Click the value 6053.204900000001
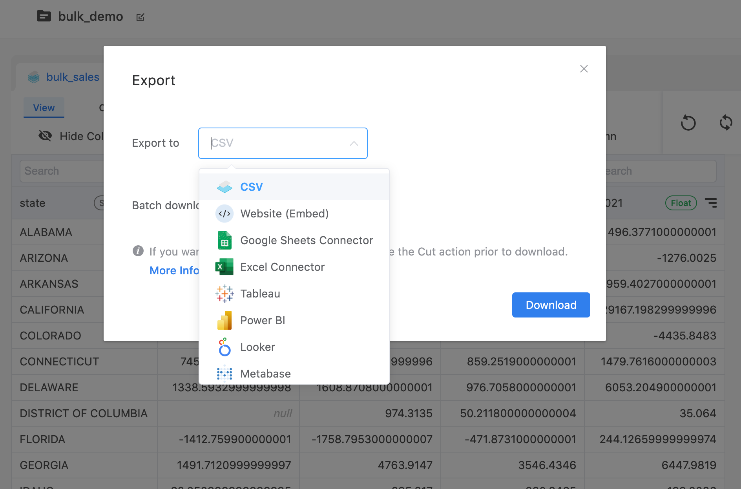Image resolution: width=741 pixels, height=489 pixels. point(661,387)
